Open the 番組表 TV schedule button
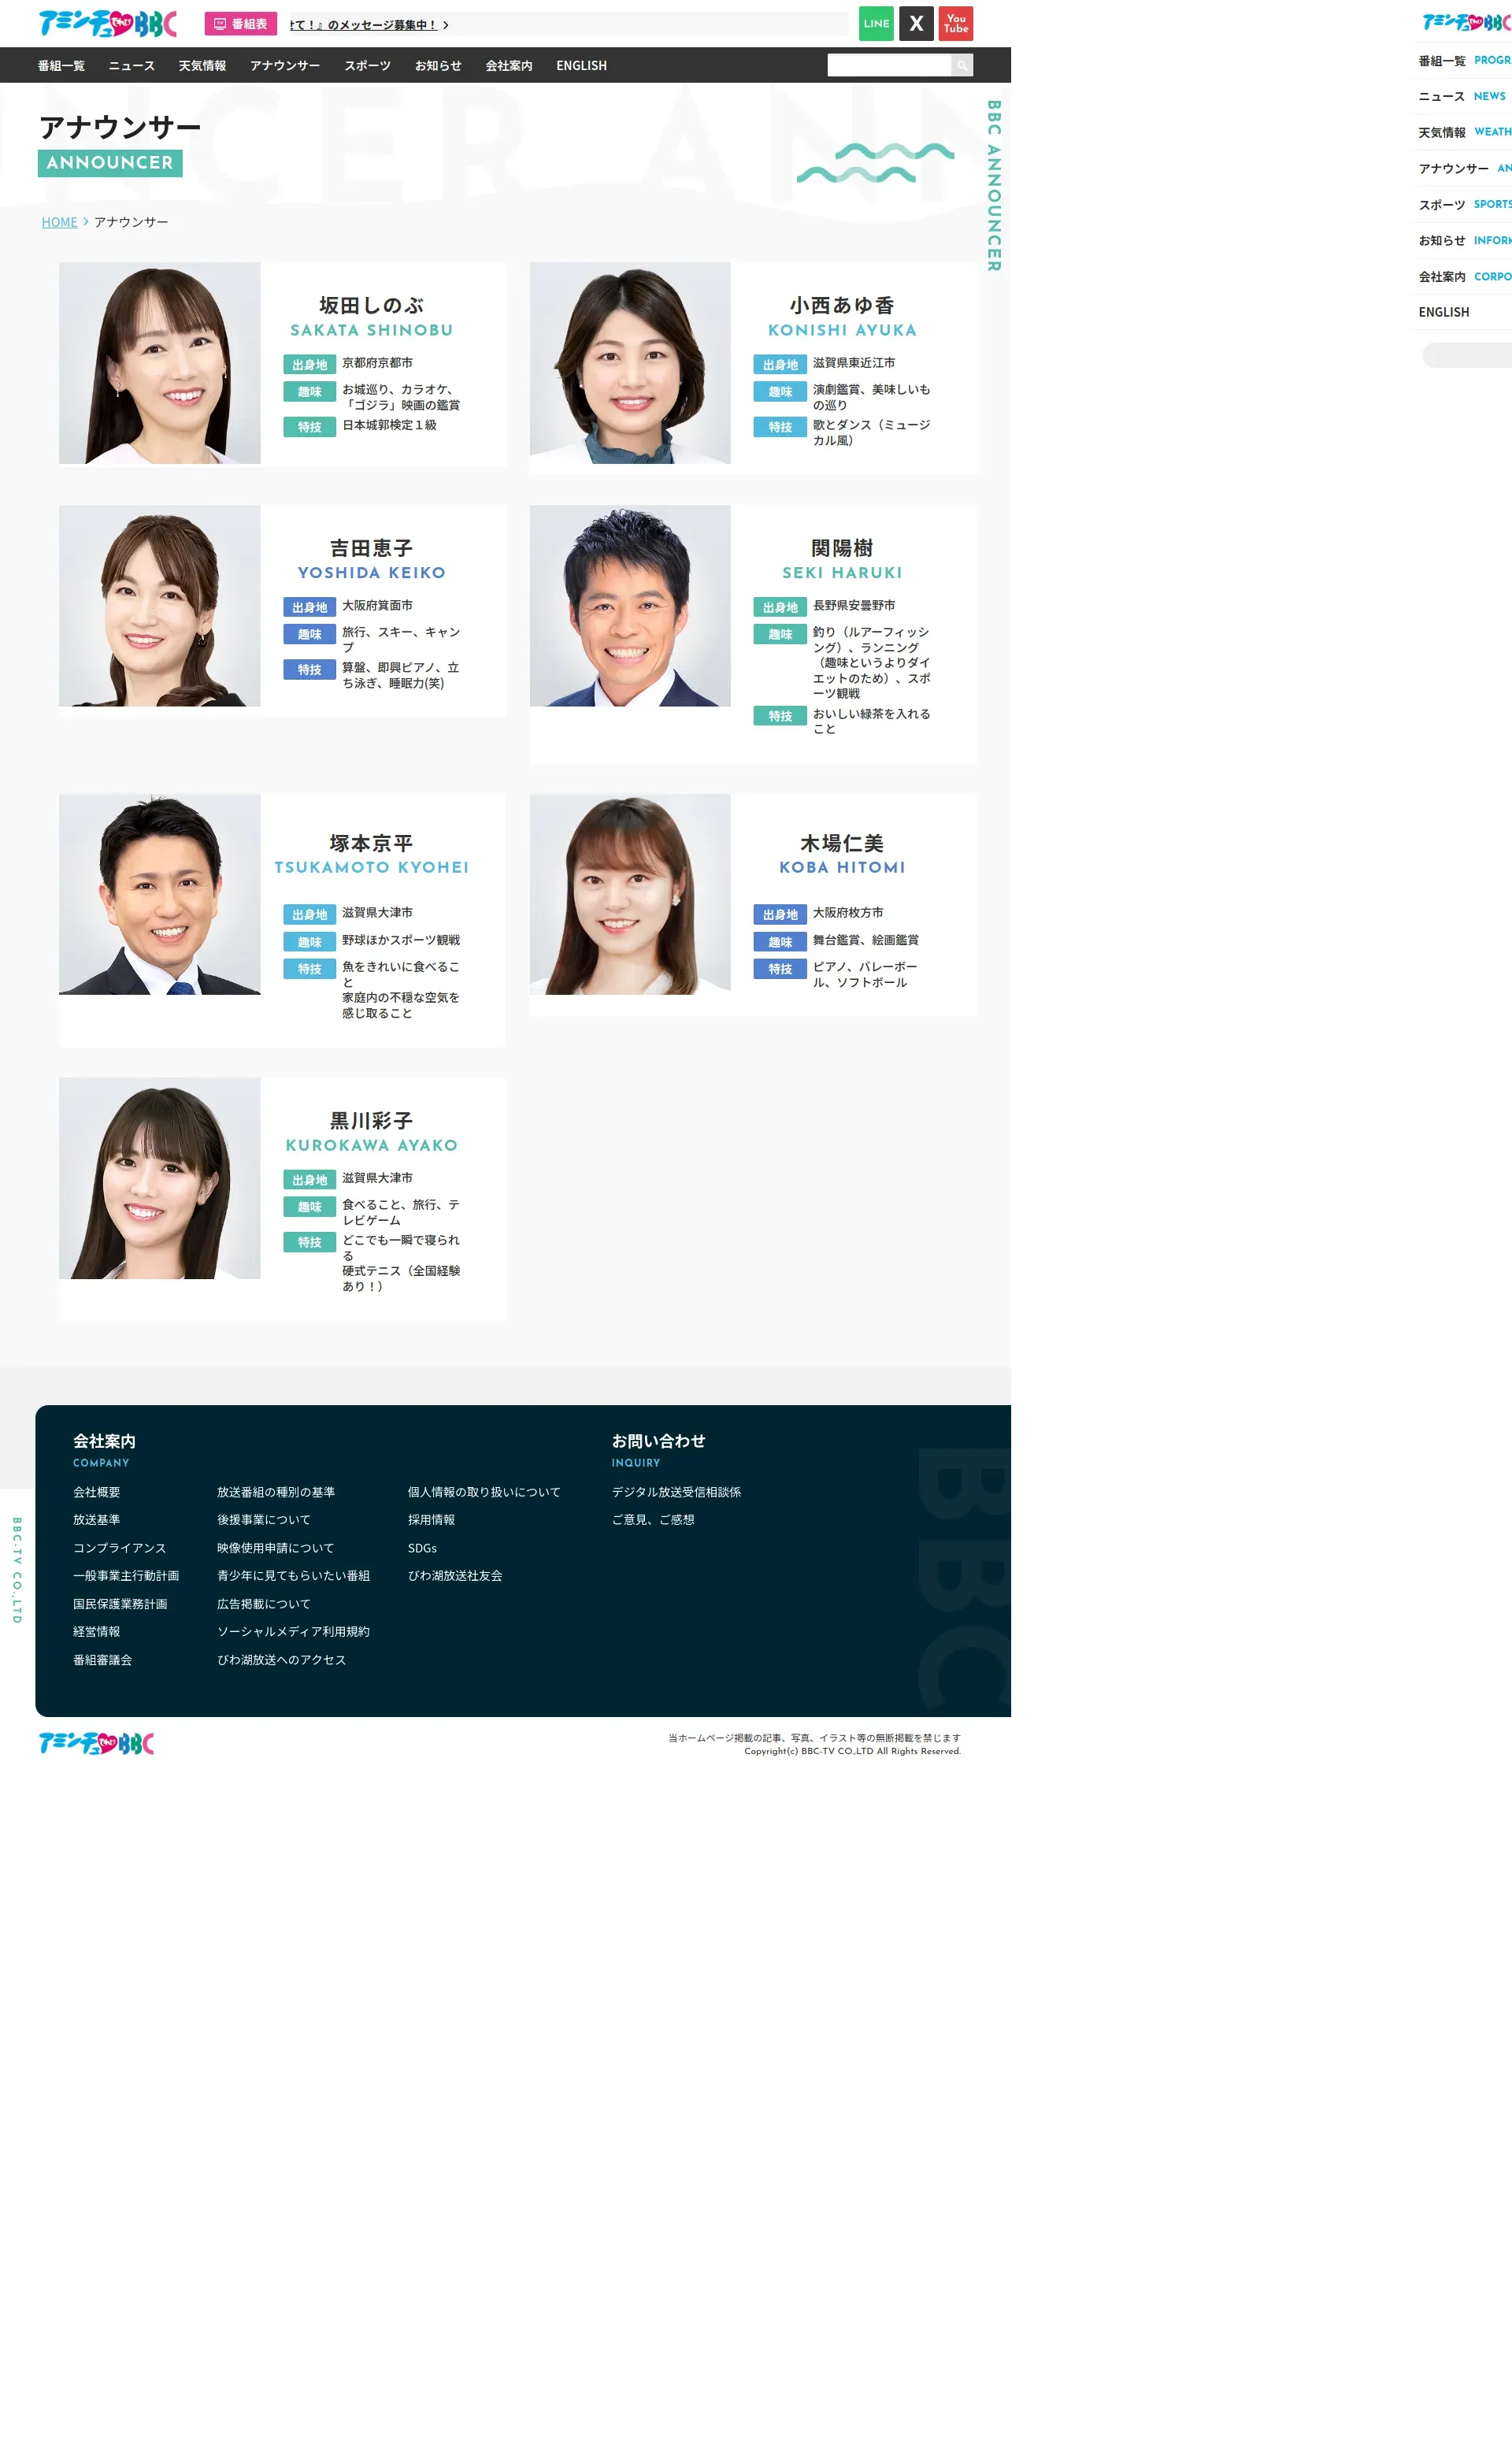 coord(240,23)
